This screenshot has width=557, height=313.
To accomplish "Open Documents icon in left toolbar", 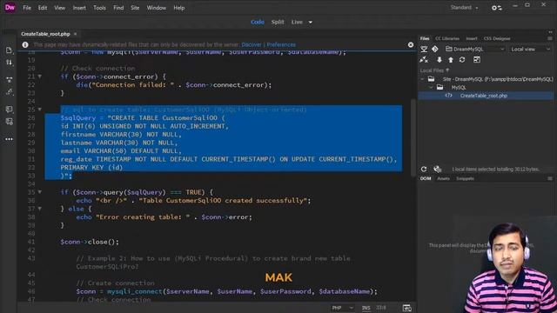I will pos(9,50).
